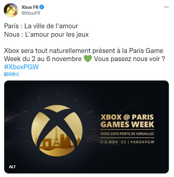Viewport: 174px width, 177px height.
Task: Open the @XboxFR handle link
Action: (x=31, y=13)
